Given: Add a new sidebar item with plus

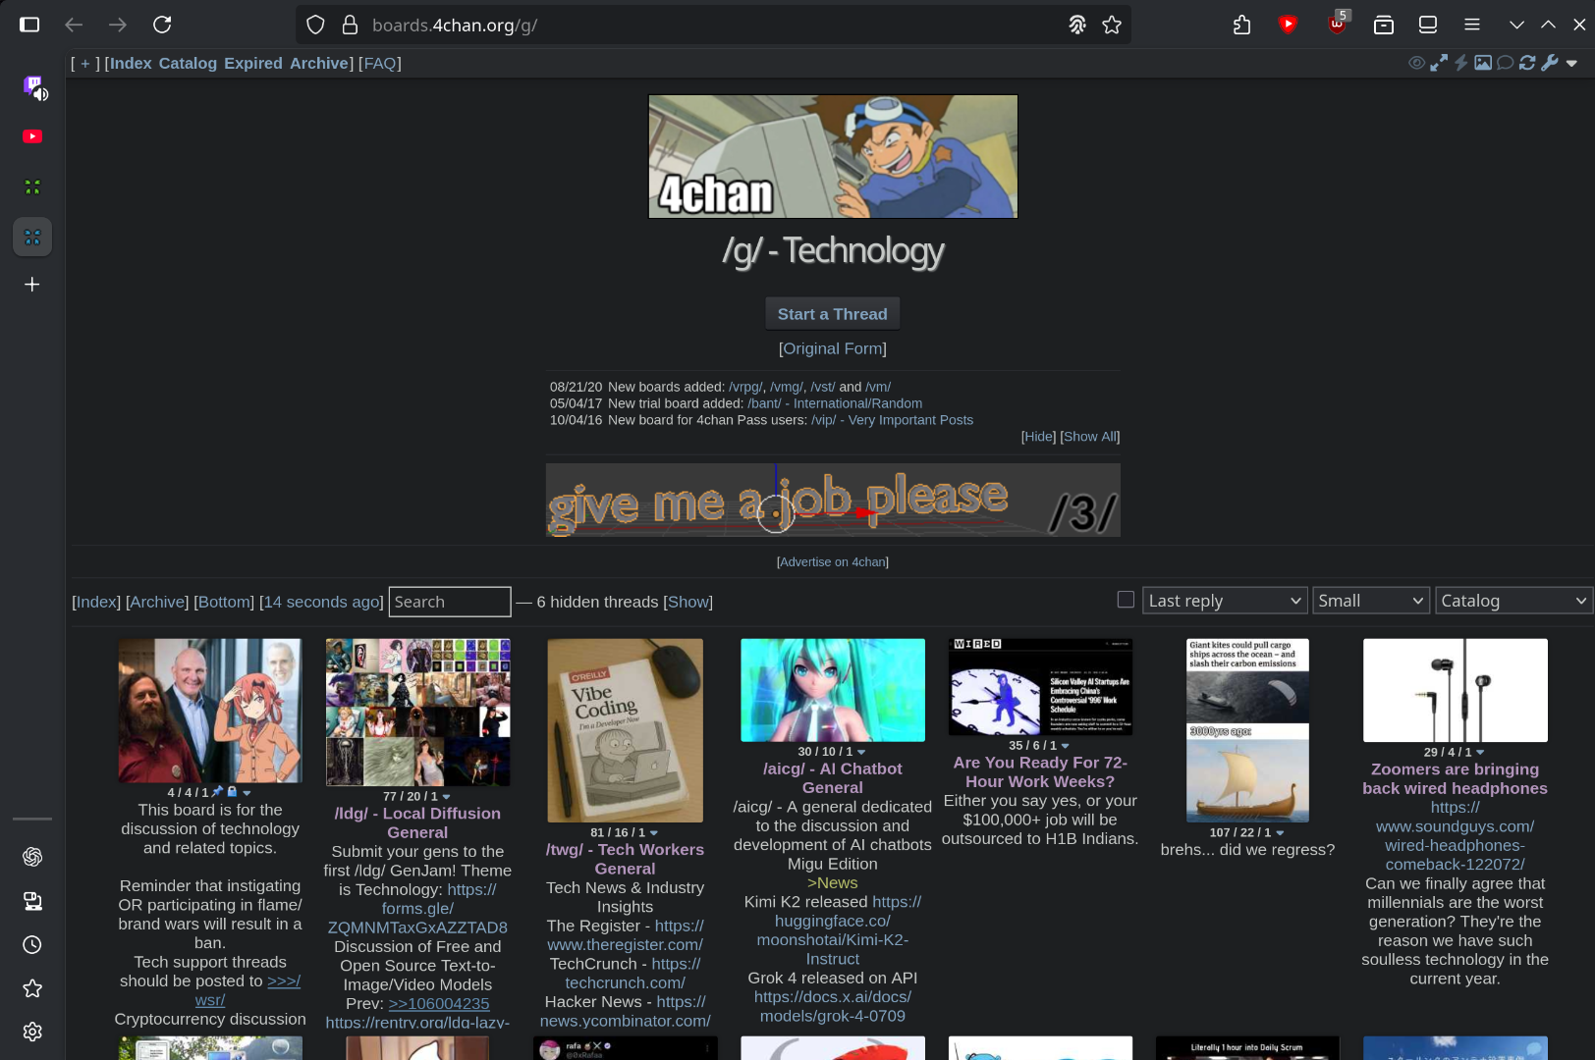Looking at the screenshot, I should pyautogui.click(x=32, y=285).
